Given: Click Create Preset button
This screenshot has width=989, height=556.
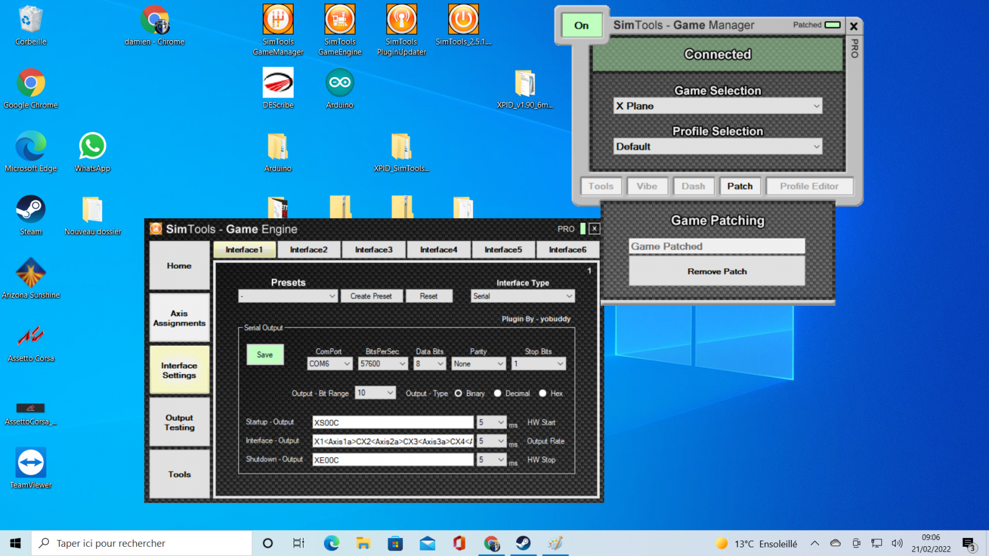Looking at the screenshot, I should click(371, 296).
